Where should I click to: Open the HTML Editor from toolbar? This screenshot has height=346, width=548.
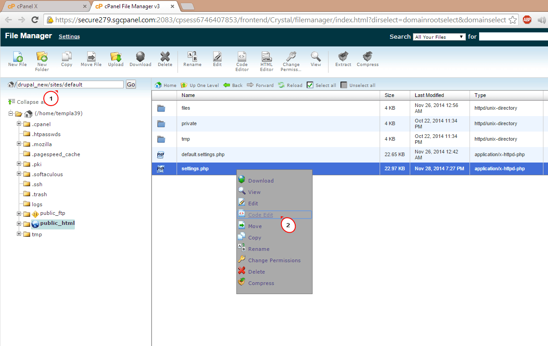[267, 56]
